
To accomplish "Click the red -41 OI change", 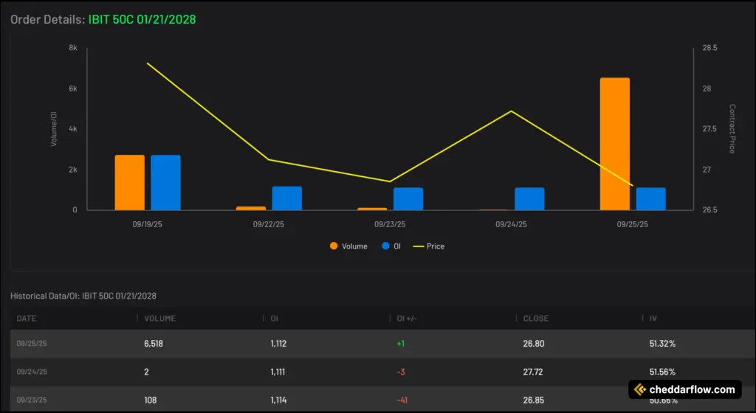I will pyautogui.click(x=402, y=400).
